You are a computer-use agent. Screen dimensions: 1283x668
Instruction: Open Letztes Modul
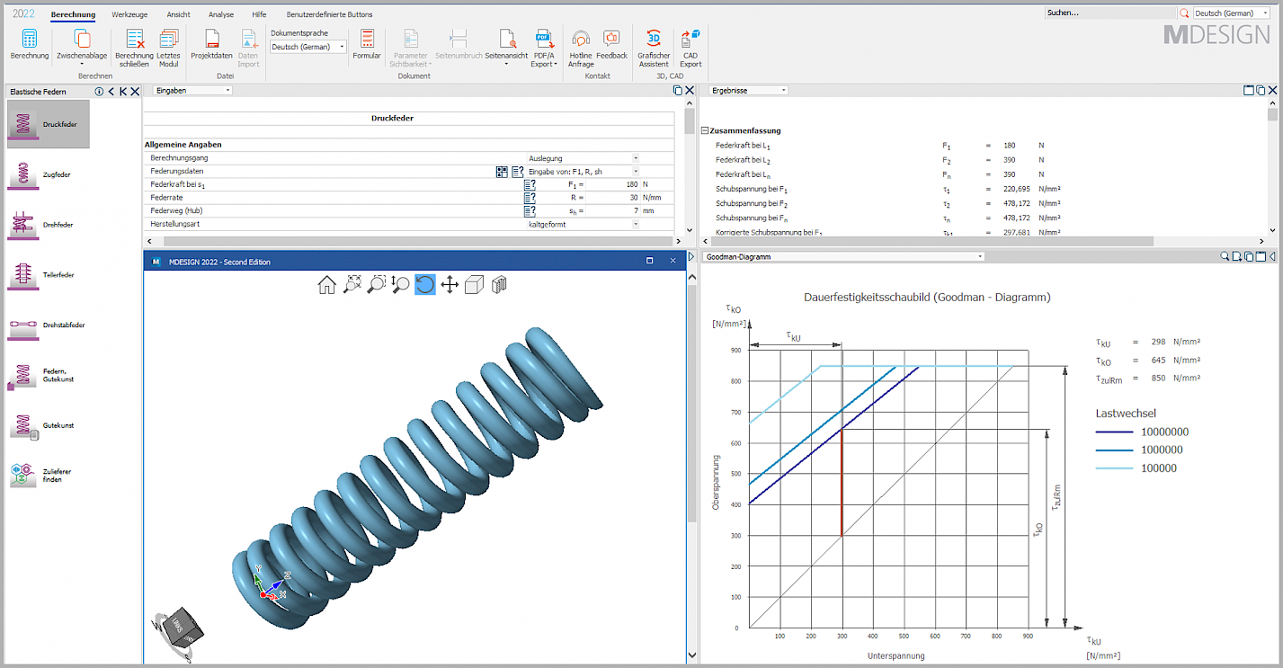(x=169, y=48)
